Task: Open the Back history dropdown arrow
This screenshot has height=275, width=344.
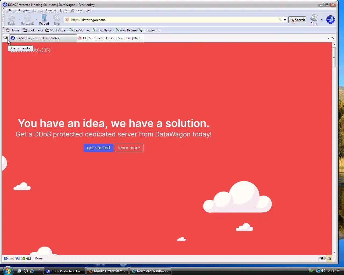Action: (x=19, y=20)
